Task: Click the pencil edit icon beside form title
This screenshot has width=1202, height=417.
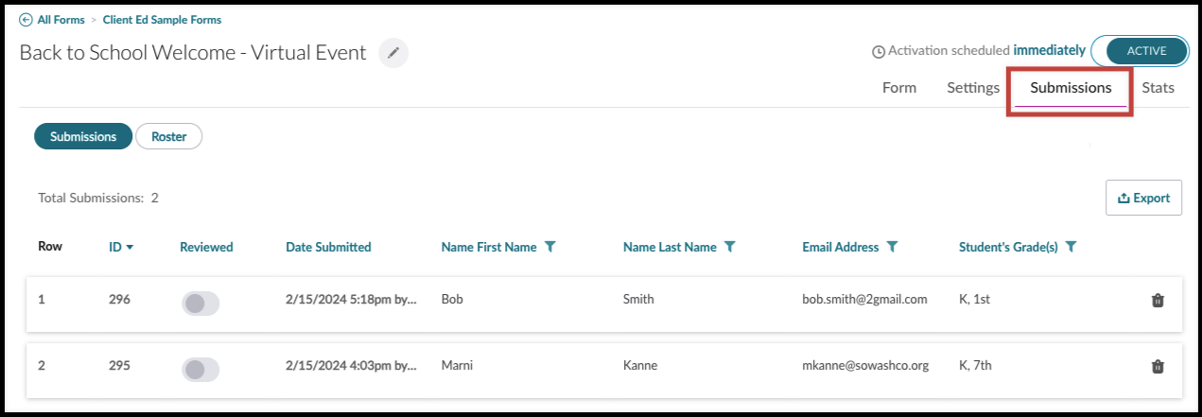Action: [x=393, y=53]
